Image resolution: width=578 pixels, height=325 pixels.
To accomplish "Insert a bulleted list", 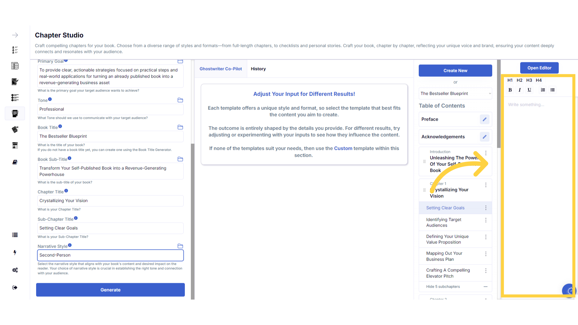I will click(552, 90).
